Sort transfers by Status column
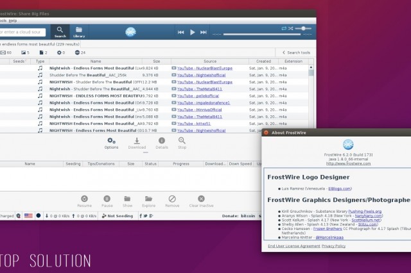Viewport: 411px width, 273px height. point(150,163)
